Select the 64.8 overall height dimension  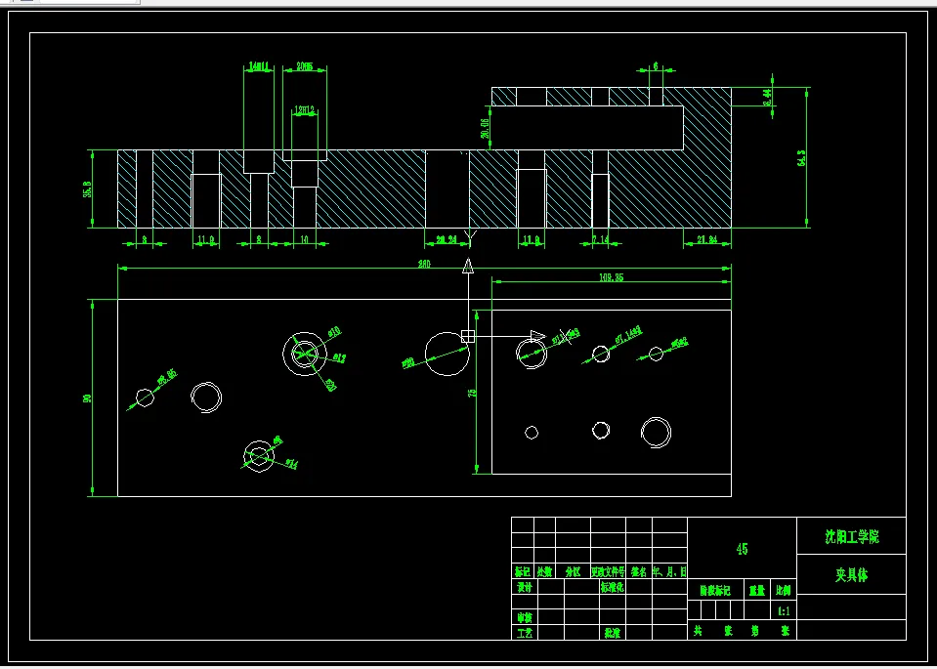(x=801, y=157)
